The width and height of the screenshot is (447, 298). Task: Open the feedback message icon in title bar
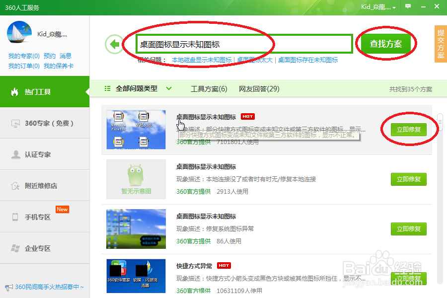[x=408, y=6]
